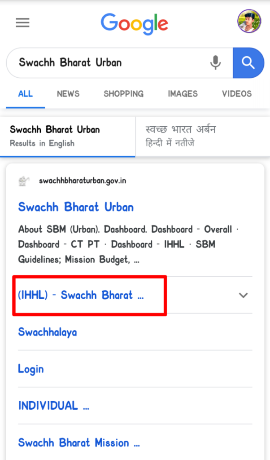The height and width of the screenshot is (460, 270).
Task: Open the account profile picture
Action: (x=249, y=21)
